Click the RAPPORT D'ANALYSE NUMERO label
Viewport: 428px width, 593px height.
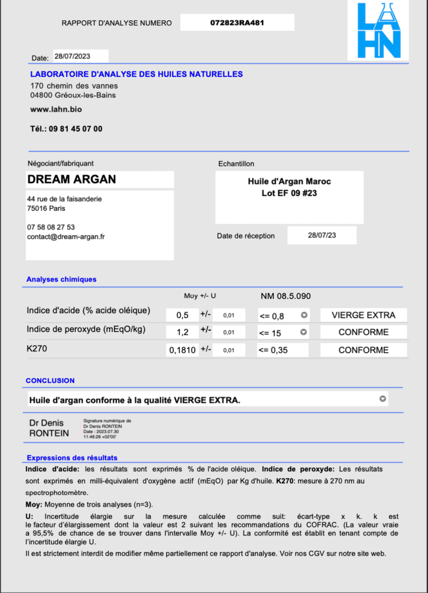click(x=116, y=23)
